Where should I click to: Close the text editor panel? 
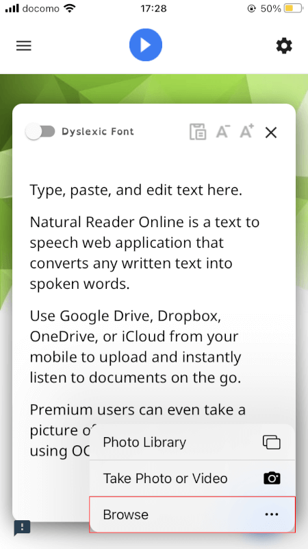tap(271, 132)
